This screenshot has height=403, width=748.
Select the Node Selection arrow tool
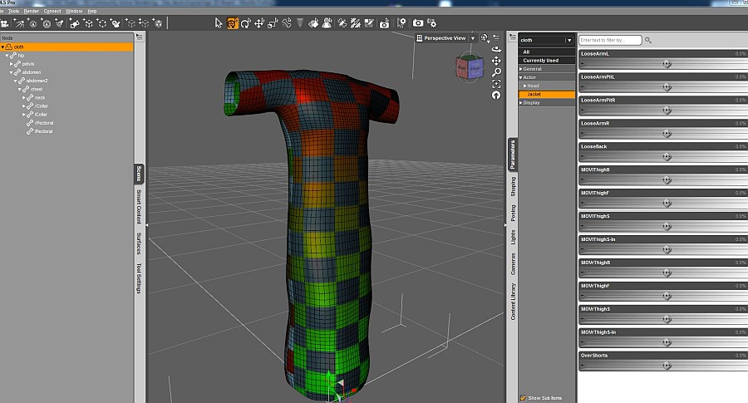pos(219,23)
